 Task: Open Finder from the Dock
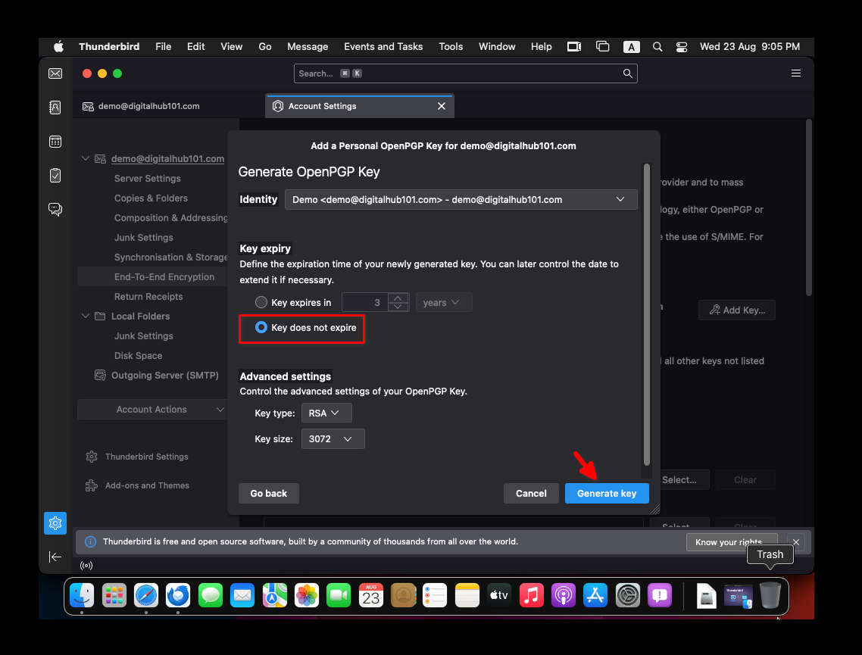[x=82, y=595]
